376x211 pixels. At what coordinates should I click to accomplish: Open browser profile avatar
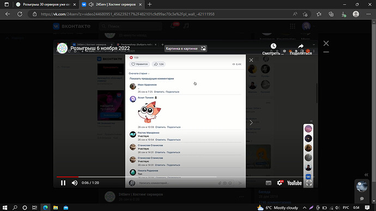[x=356, y=14]
